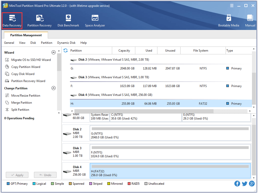Open Bootable Media creator
This screenshot has height=193, width=258.
229,20
